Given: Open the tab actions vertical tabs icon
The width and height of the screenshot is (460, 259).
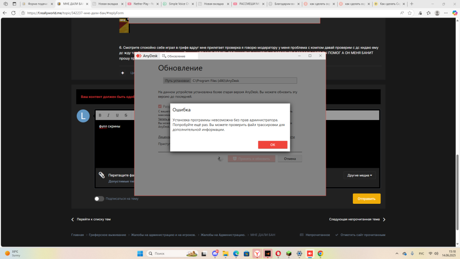Looking at the screenshot, I should click(x=14, y=4).
